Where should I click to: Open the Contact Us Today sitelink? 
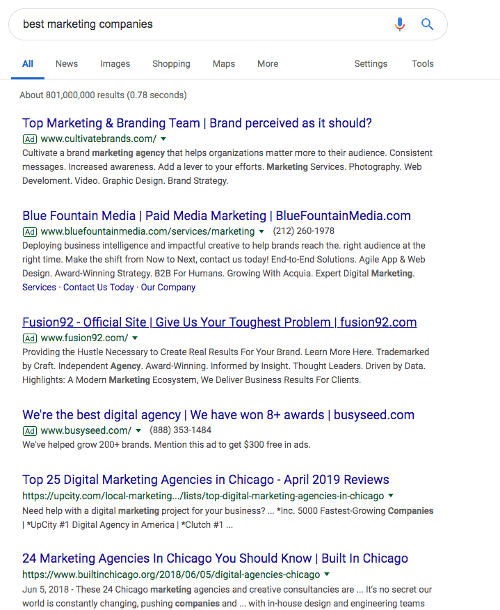coord(98,287)
